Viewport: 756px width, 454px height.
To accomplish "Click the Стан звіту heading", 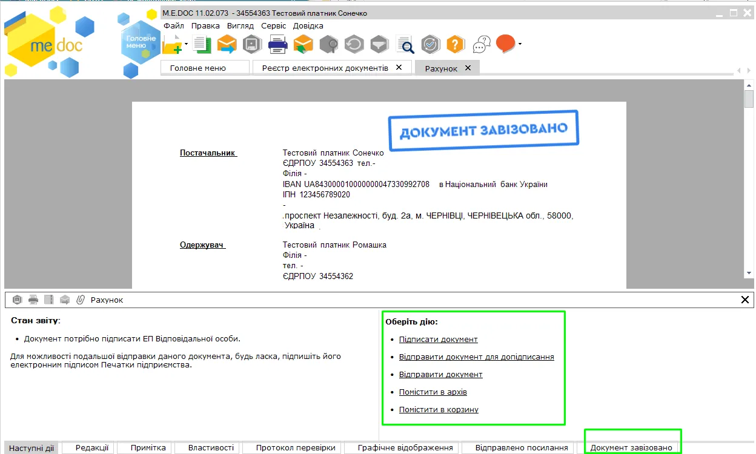I will tap(36, 320).
